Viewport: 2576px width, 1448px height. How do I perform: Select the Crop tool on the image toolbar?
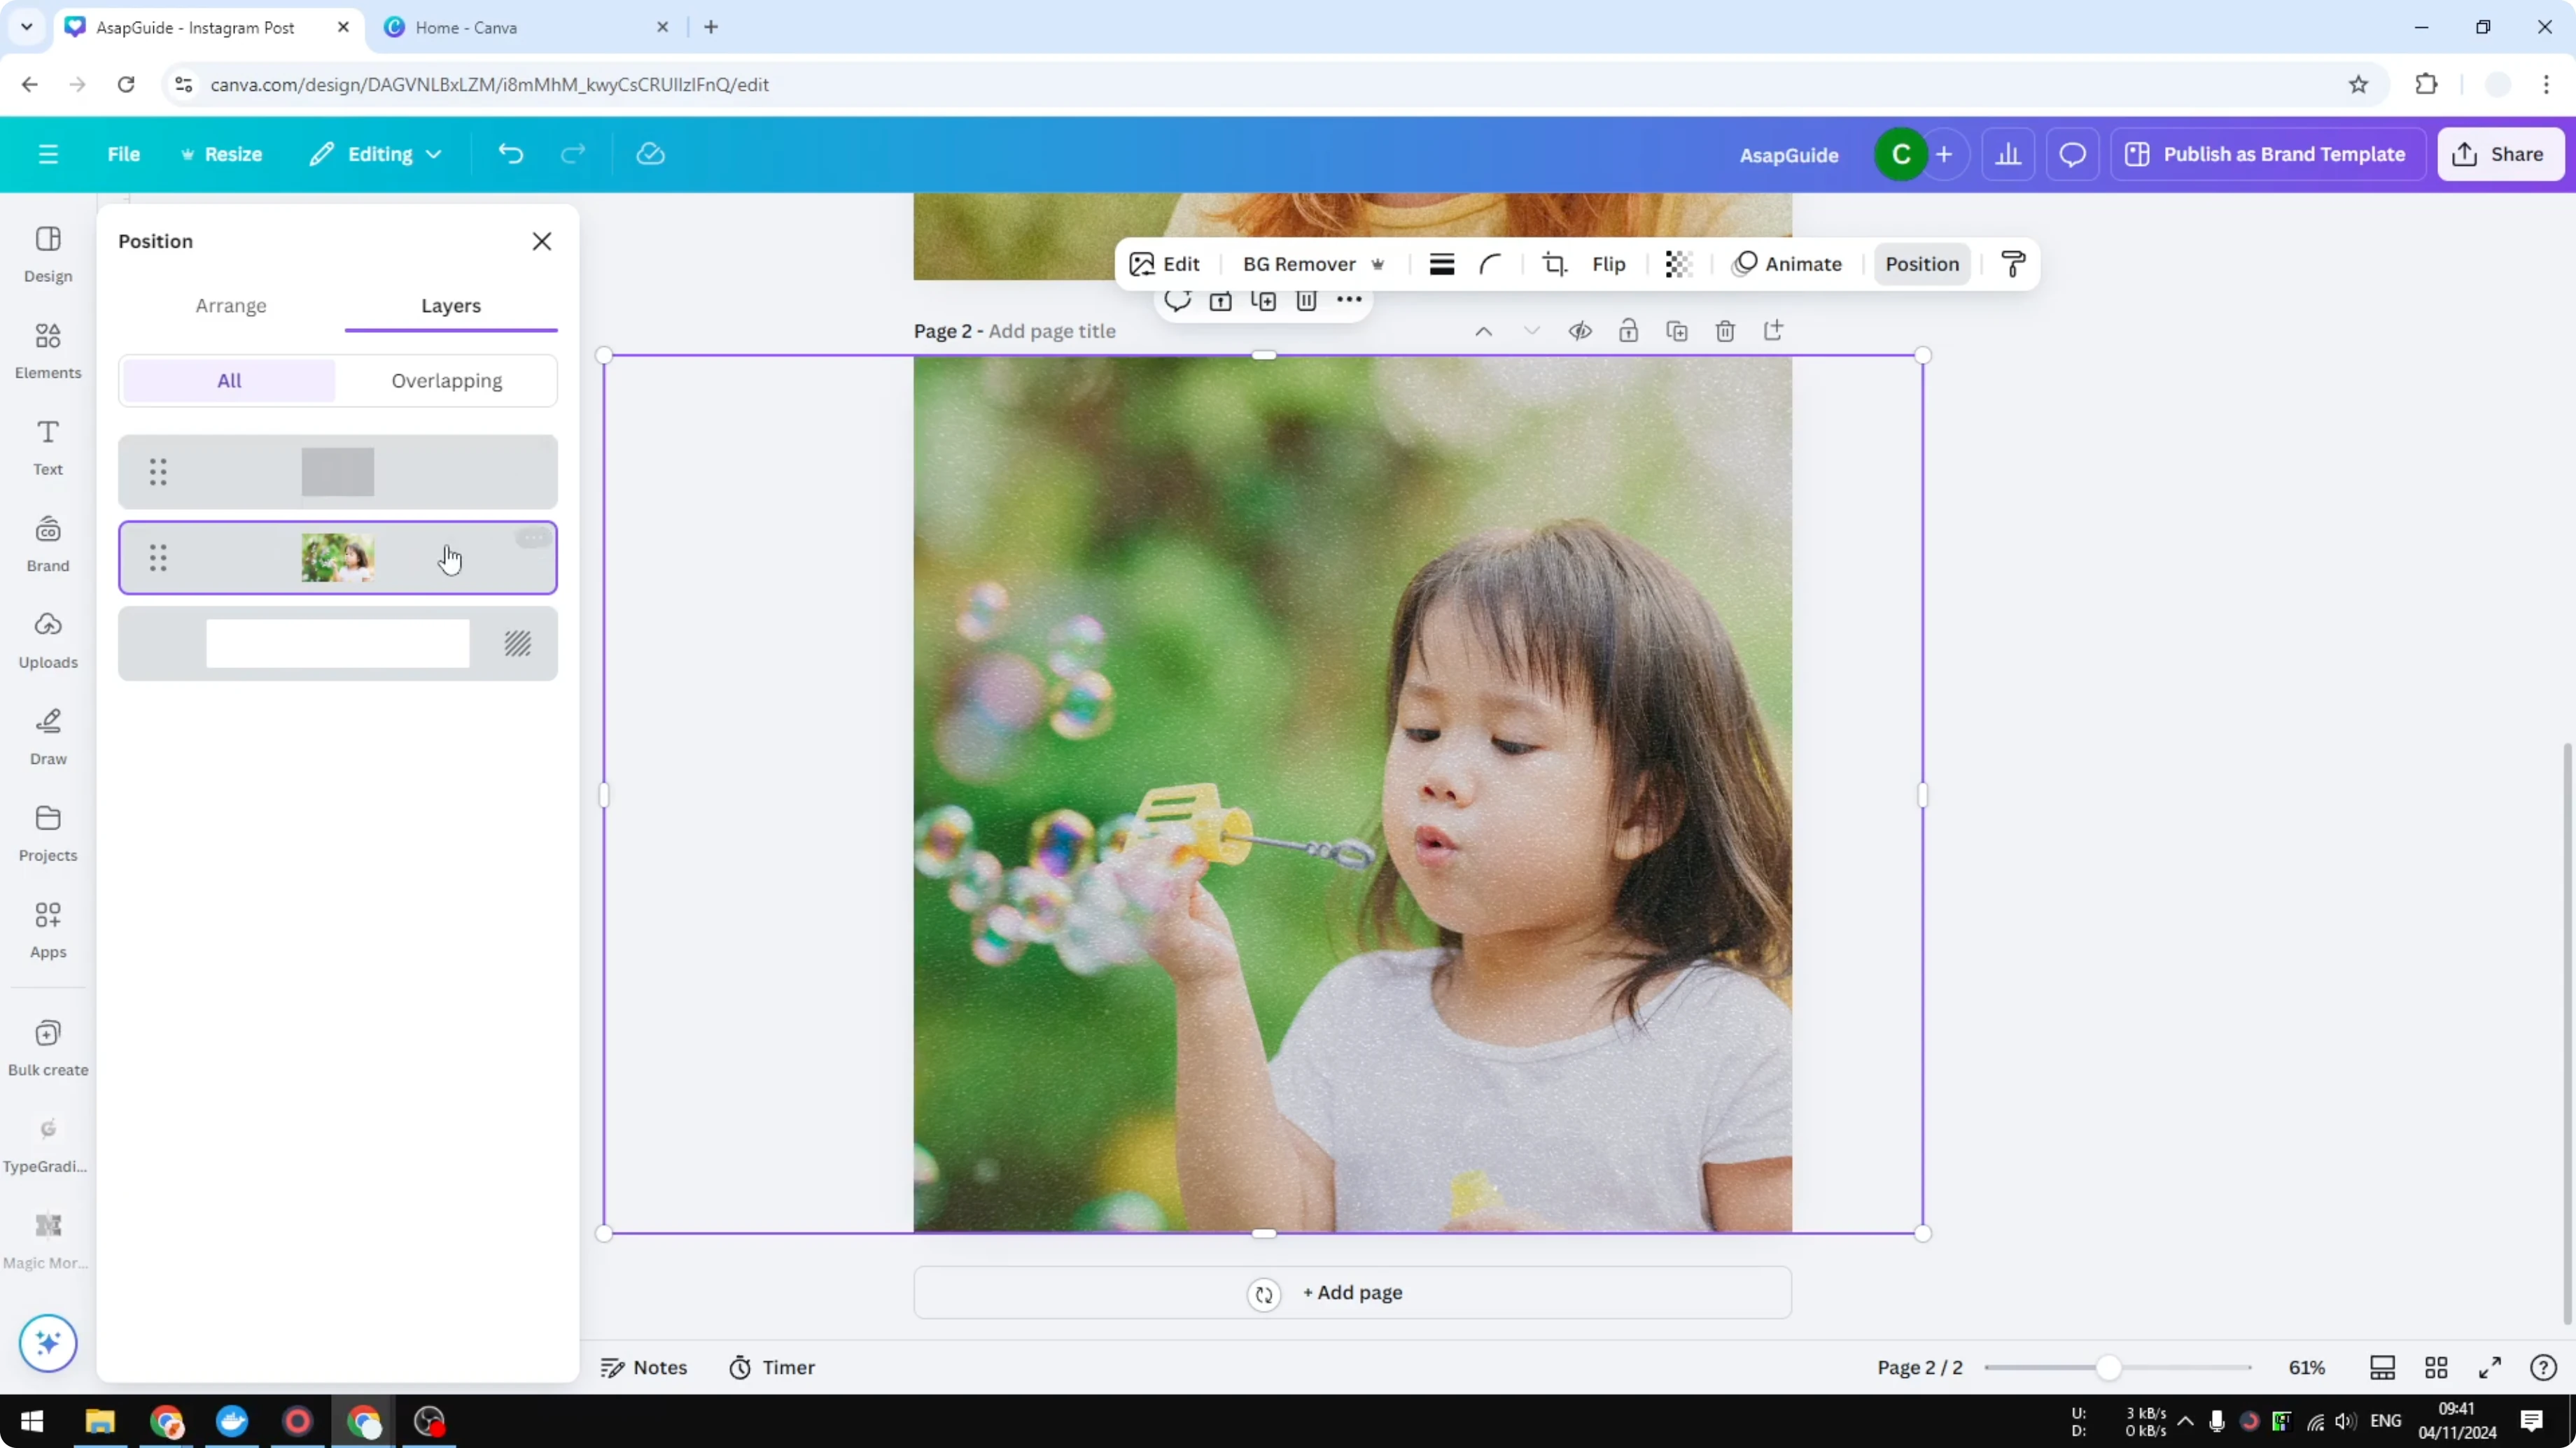click(x=1554, y=264)
